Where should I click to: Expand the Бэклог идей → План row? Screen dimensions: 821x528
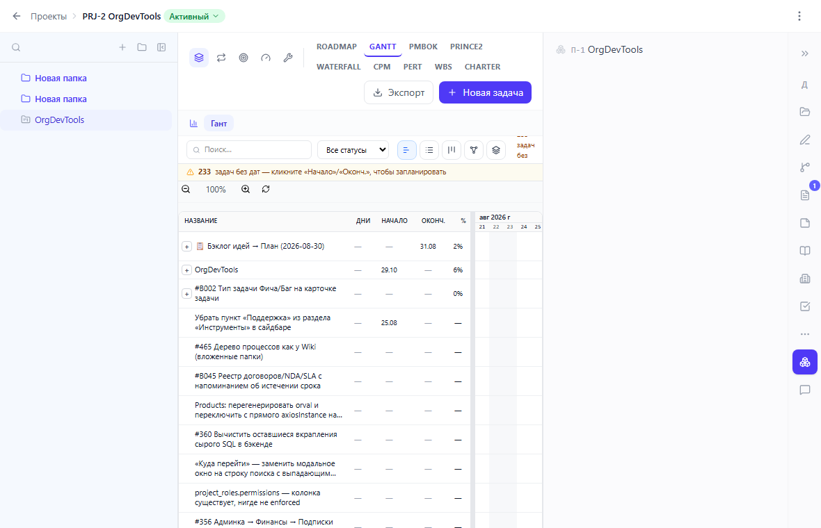coord(186,246)
